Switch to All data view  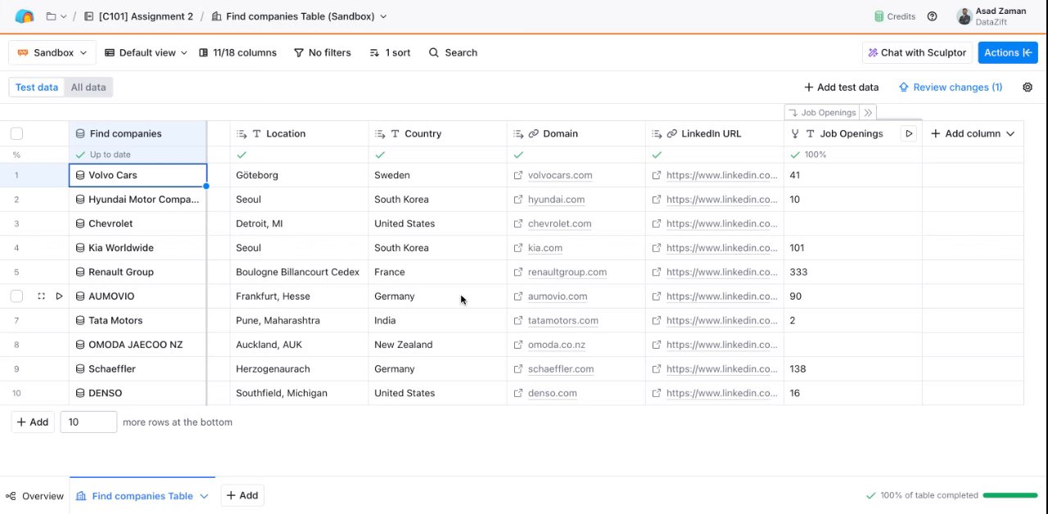coord(88,87)
